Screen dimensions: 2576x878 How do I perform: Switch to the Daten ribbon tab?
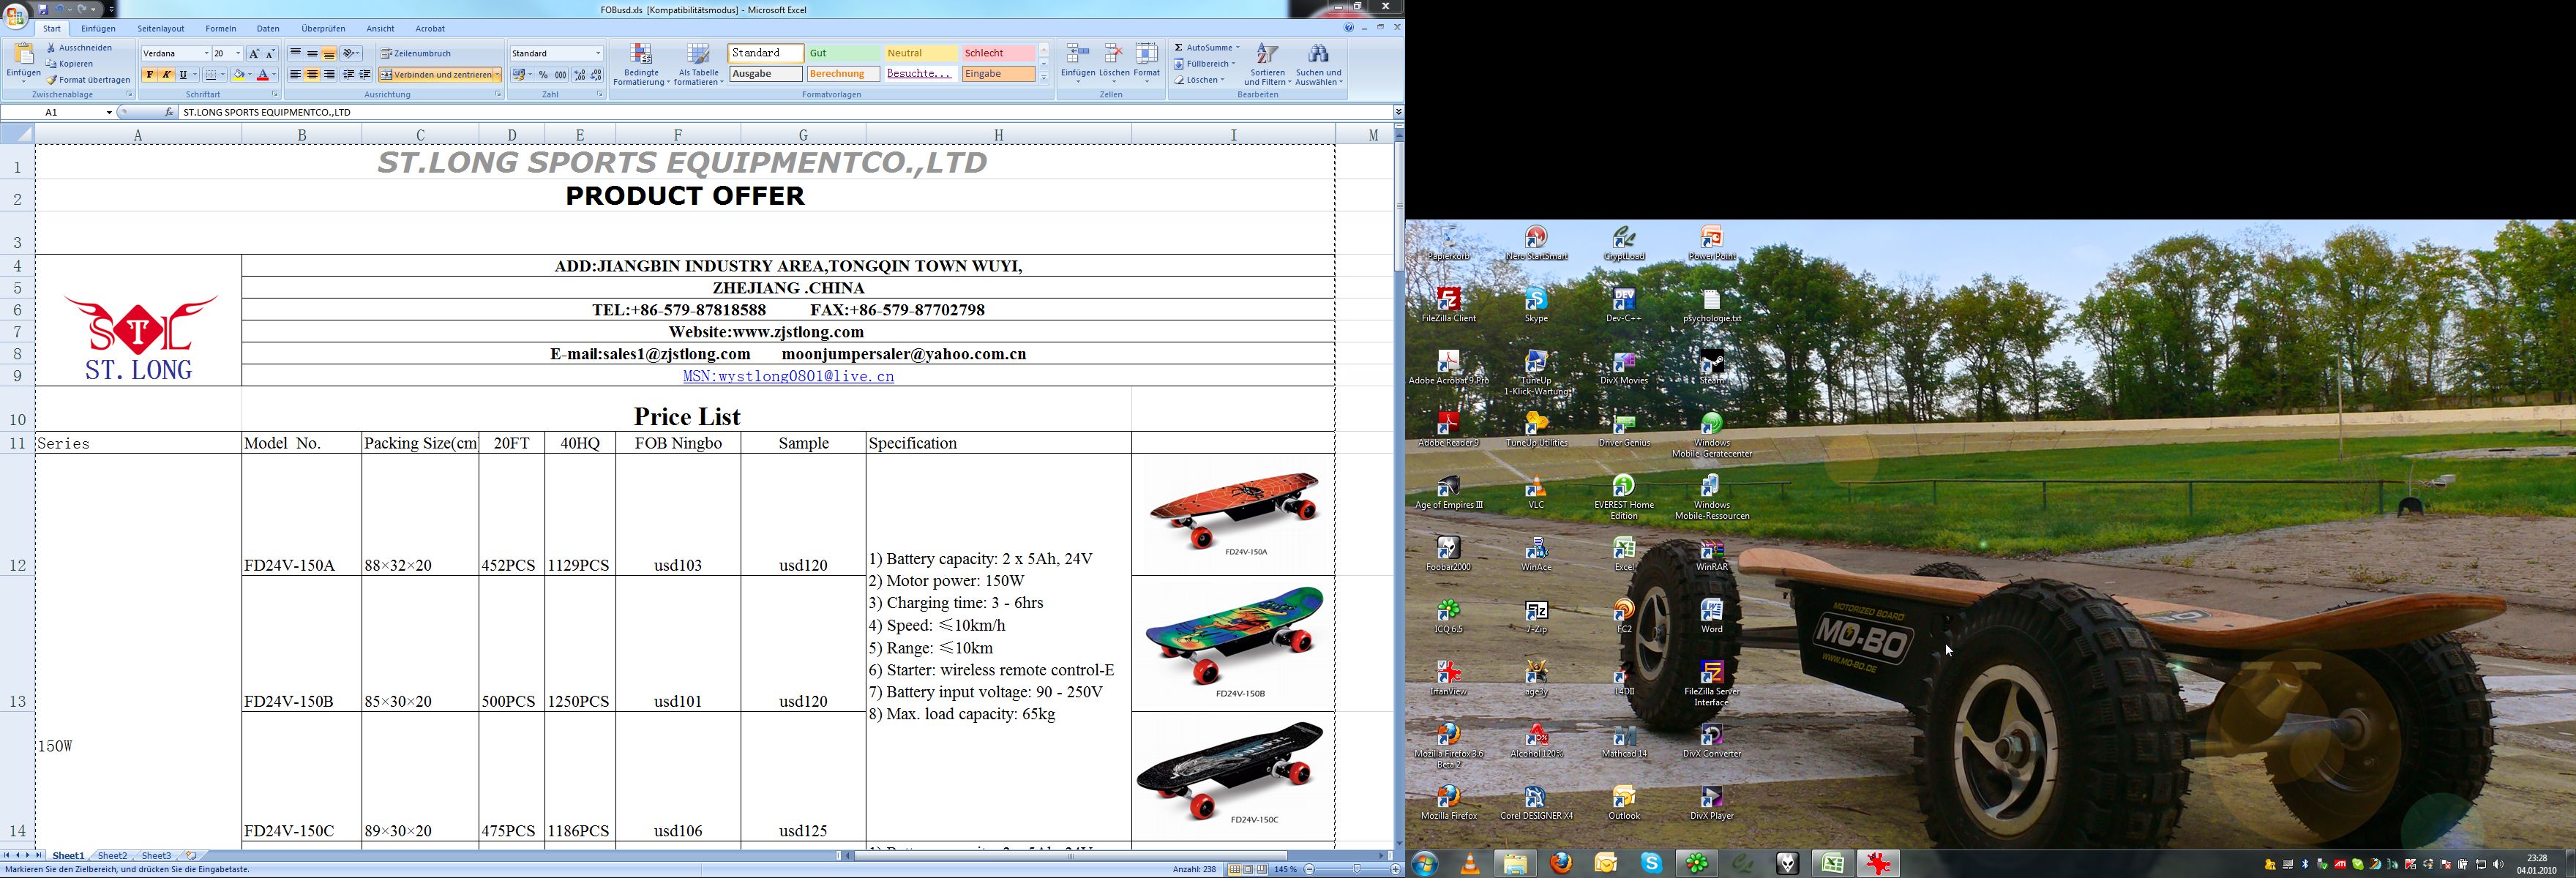click(268, 29)
